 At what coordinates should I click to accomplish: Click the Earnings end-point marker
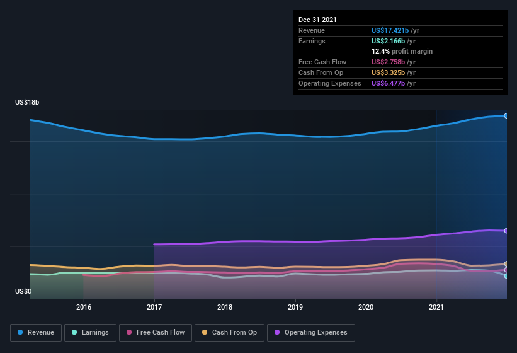click(506, 276)
